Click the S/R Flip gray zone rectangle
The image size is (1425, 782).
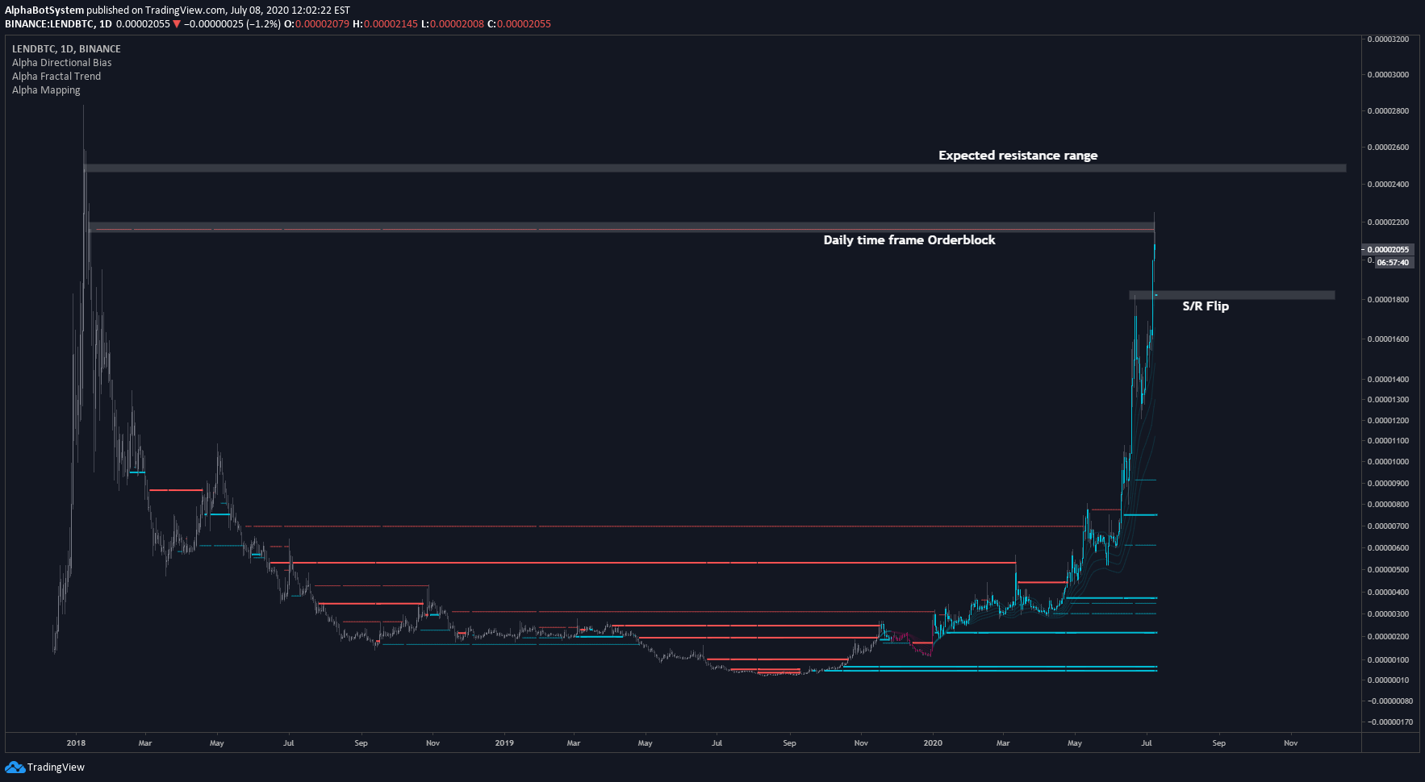(x=1231, y=295)
